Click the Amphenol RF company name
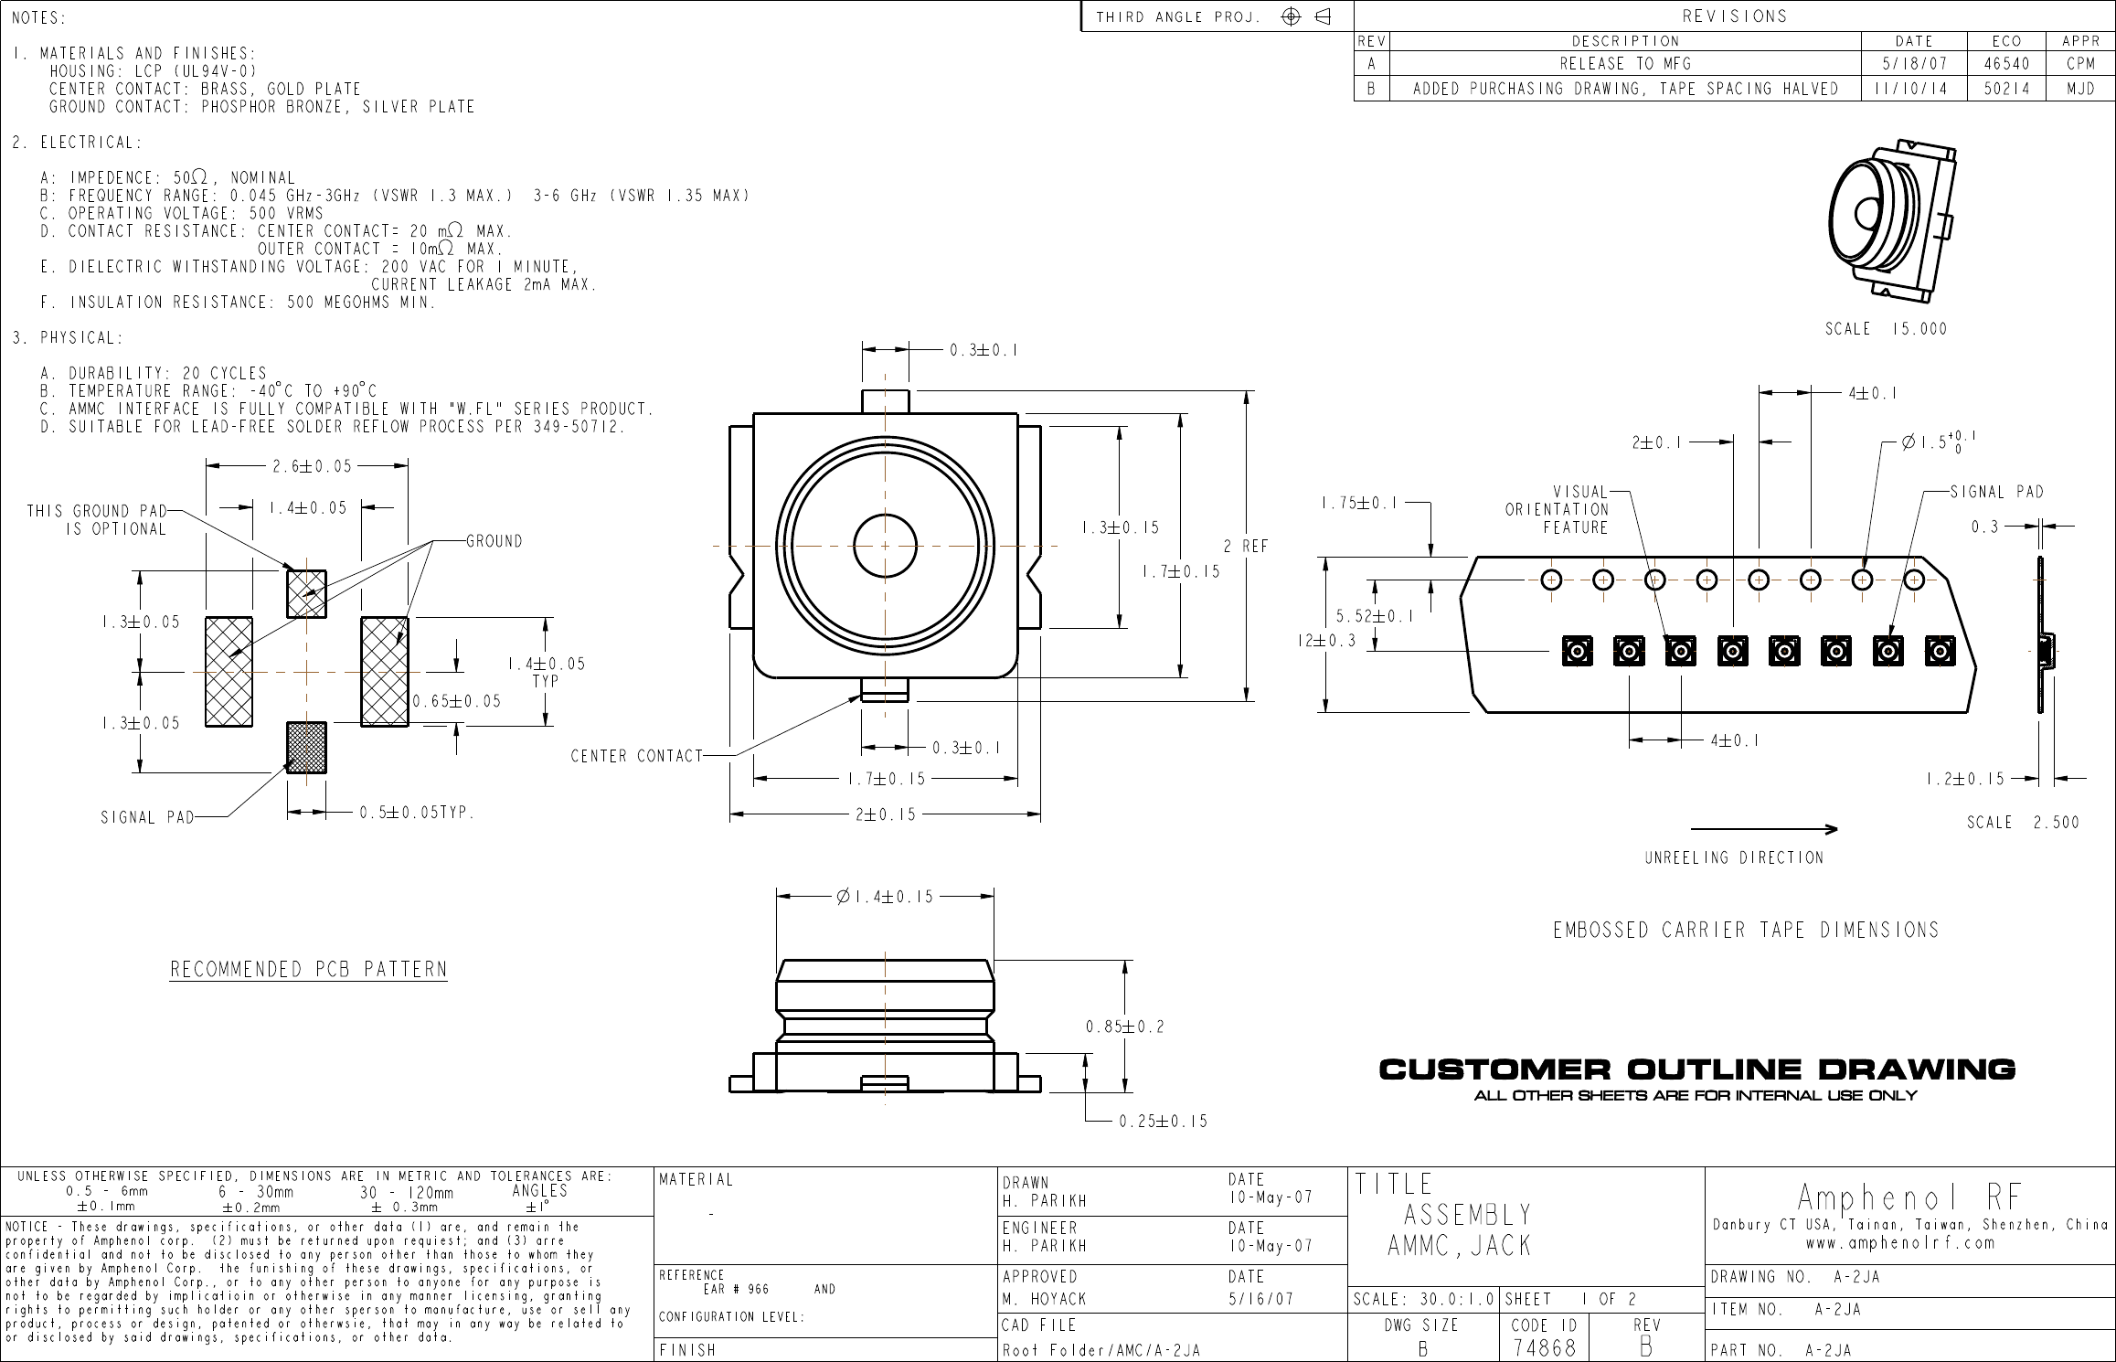Image resolution: width=2116 pixels, height=1362 pixels. pyautogui.click(x=1909, y=1197)
